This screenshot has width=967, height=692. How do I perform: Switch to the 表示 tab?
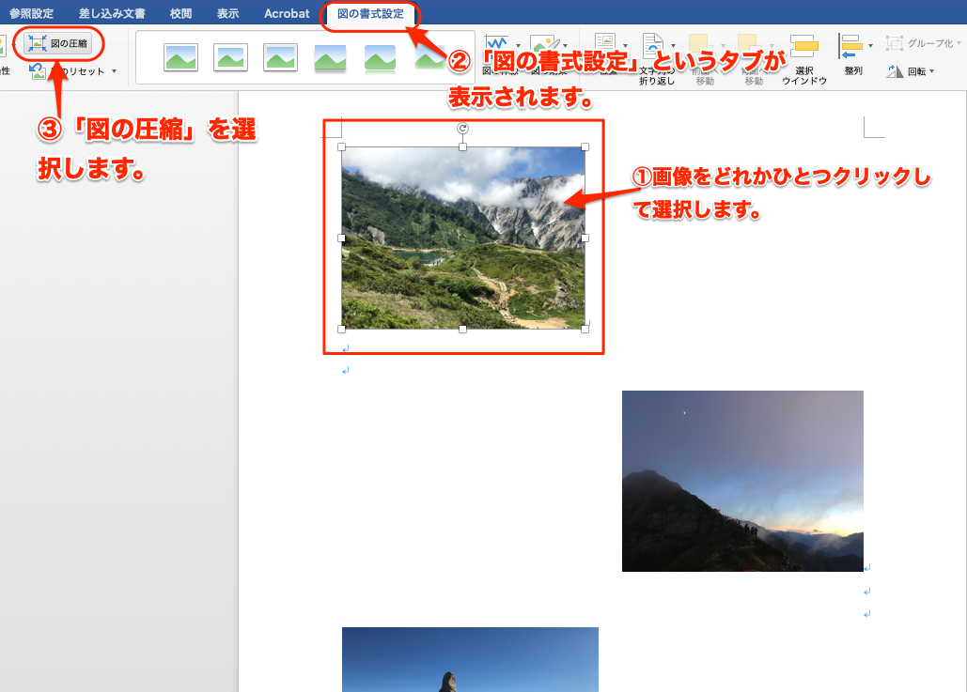click(227, 13)
